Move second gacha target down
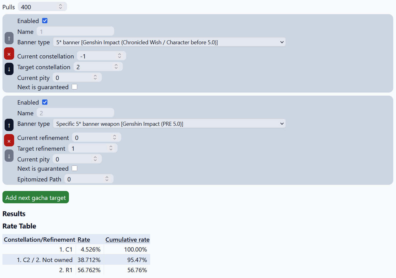Screen dimensions: 396x278 (9, 156)
